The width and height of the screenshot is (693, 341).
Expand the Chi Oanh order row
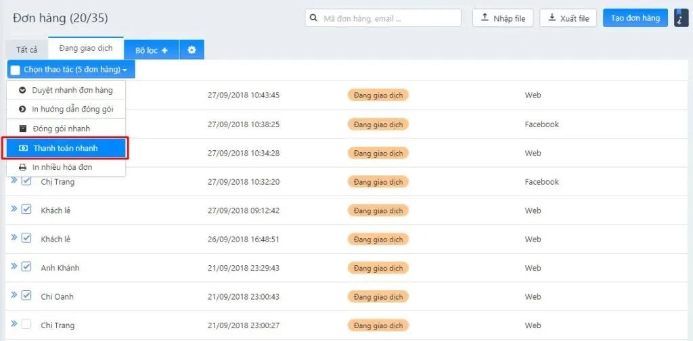[x=14, y=295]
